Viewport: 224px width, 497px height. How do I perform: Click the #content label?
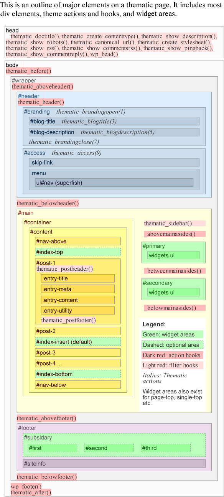(x=41, y=232)
